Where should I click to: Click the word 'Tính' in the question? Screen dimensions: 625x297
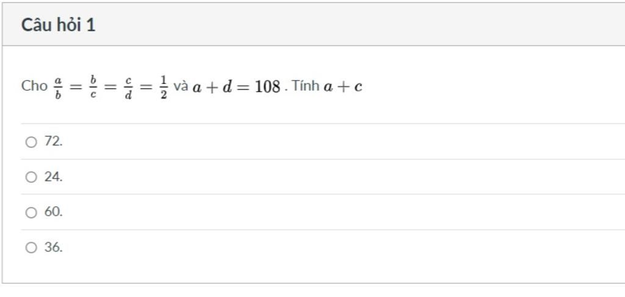(305, 85)
